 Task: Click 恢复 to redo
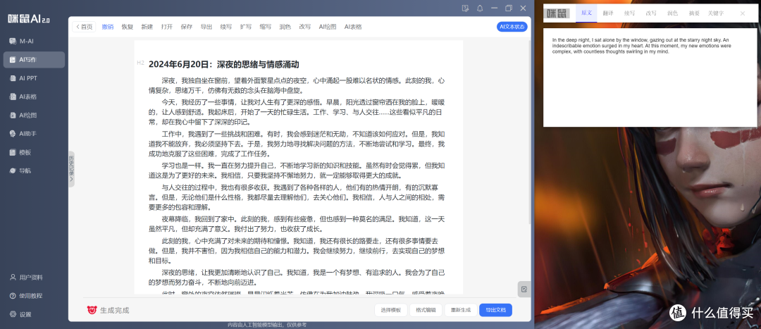pyautogui.click(x=127, y=27)
